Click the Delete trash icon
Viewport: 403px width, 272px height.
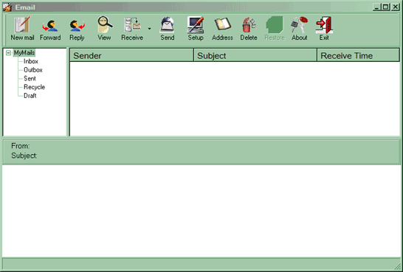coord(249,25)
